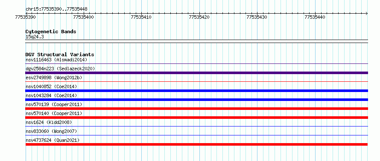
Task: Open variant nsv570139 (Cooper2011)
Action: (x=54, y=104)
